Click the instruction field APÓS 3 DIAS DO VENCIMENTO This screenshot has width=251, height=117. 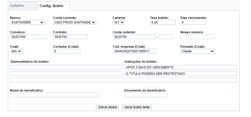(x=181, y=67)
